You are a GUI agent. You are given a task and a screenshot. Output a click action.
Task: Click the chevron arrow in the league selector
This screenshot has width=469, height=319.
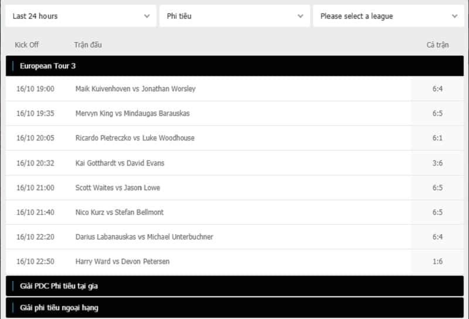coord(455,16)
